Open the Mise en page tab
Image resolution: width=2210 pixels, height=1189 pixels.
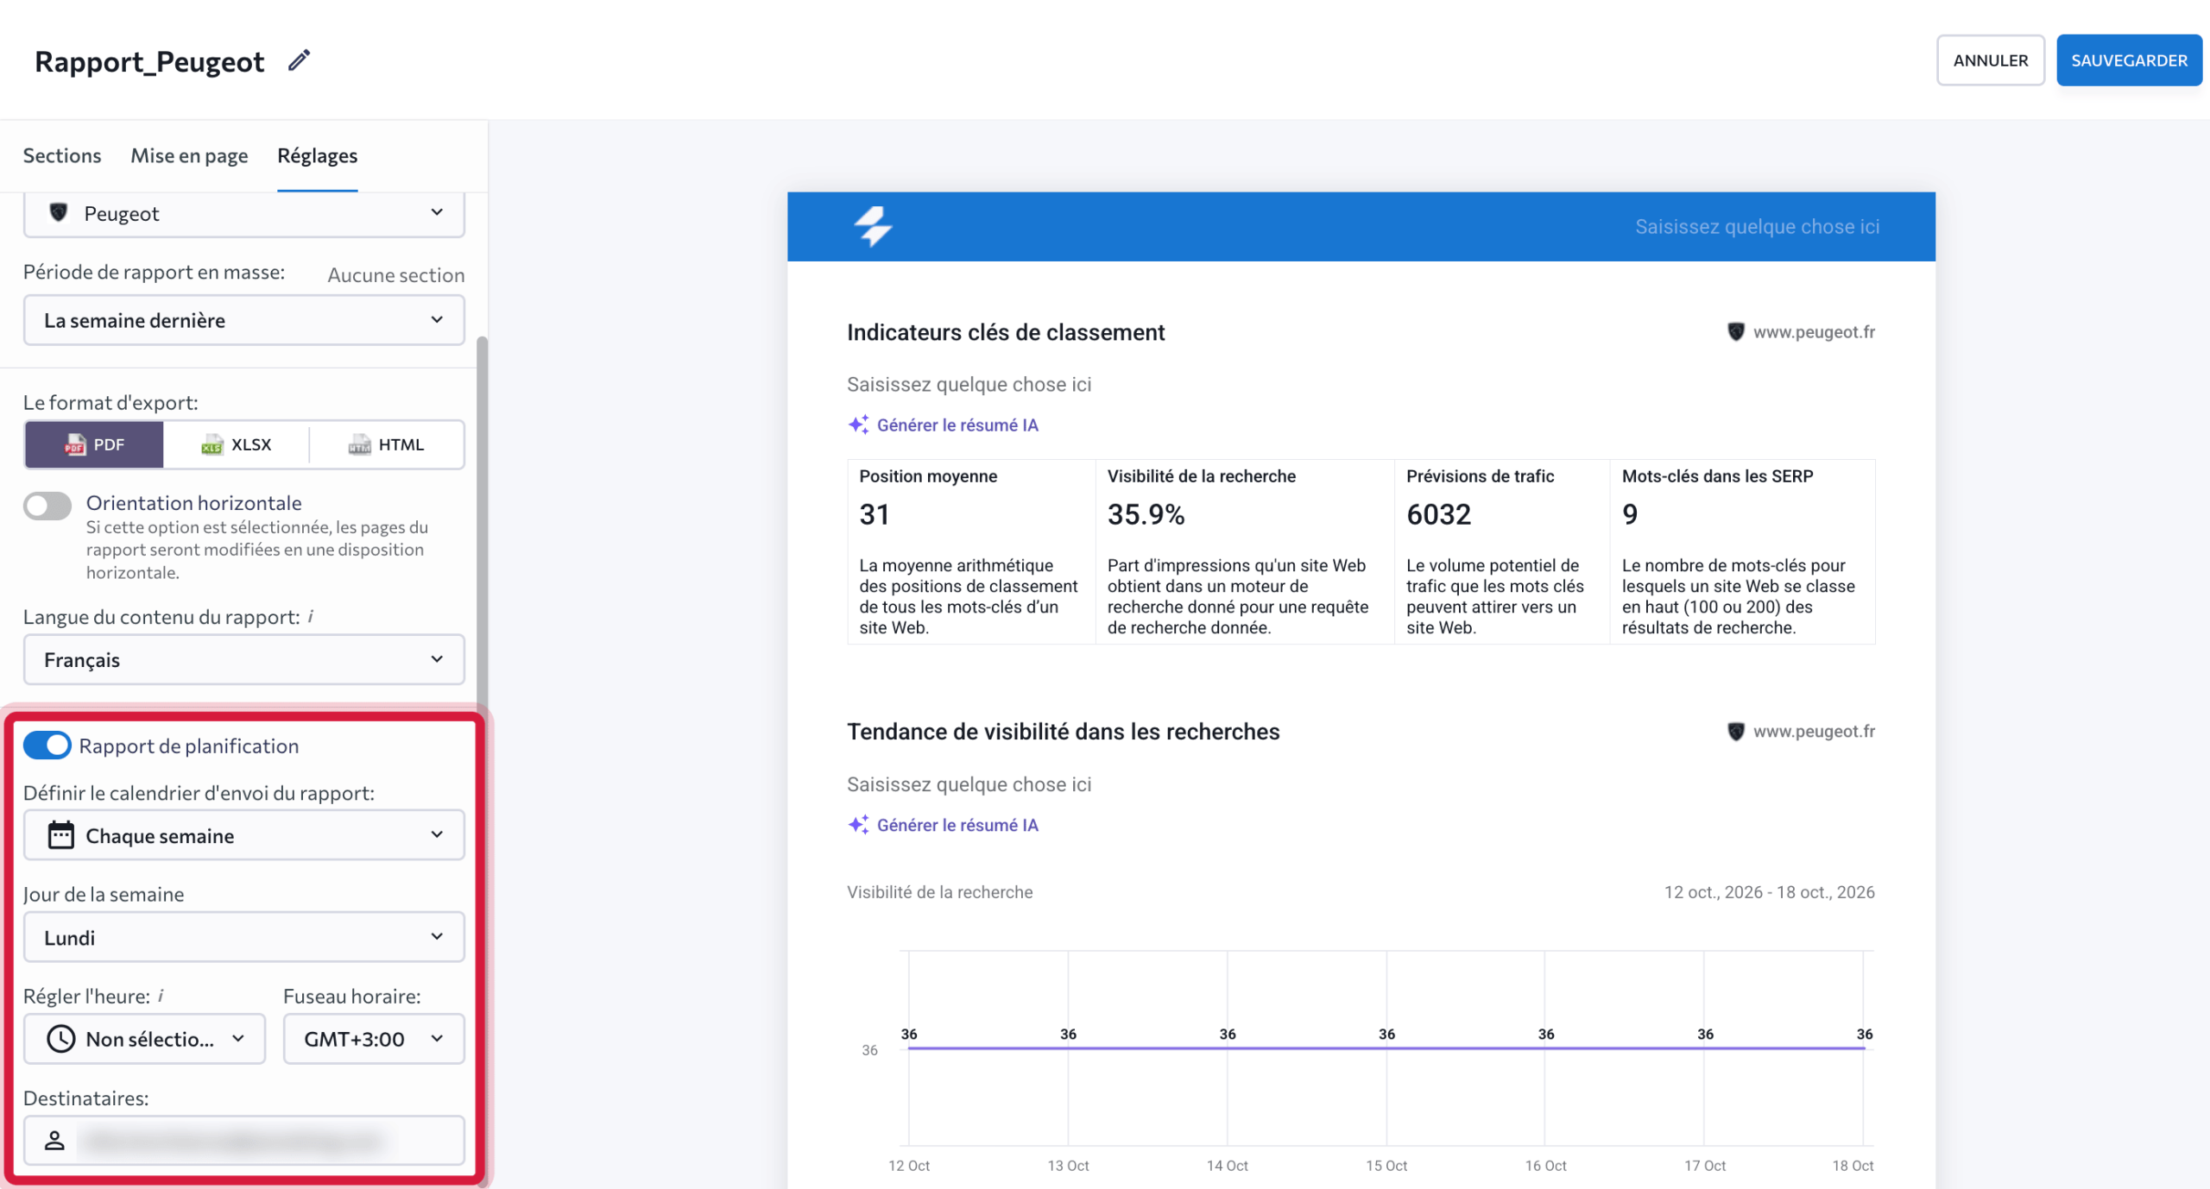tap(189, 155)
